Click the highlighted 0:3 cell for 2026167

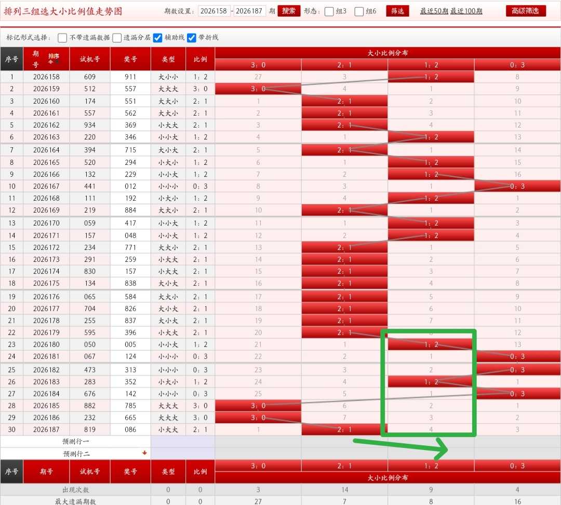click(517, 186)
